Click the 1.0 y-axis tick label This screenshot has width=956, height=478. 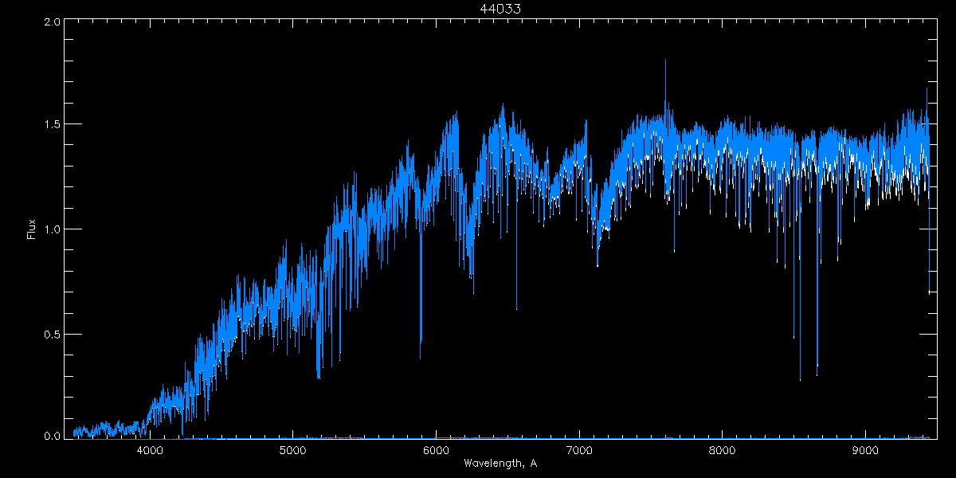pos(51,229)
